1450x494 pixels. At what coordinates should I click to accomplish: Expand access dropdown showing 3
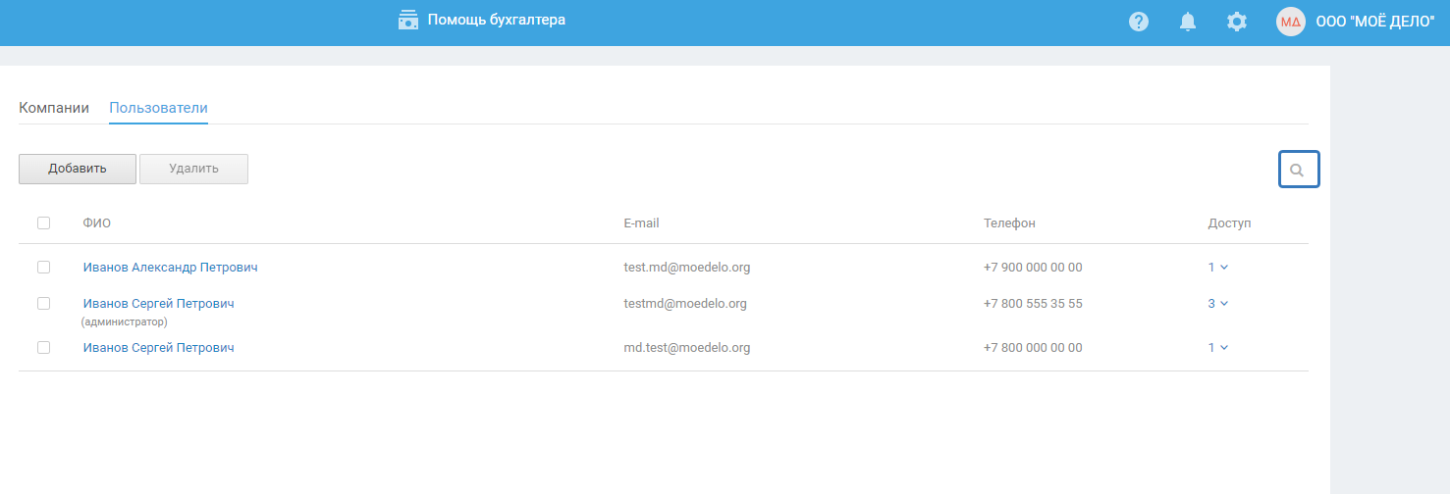pyautogui.click(x=1217, y=303)
